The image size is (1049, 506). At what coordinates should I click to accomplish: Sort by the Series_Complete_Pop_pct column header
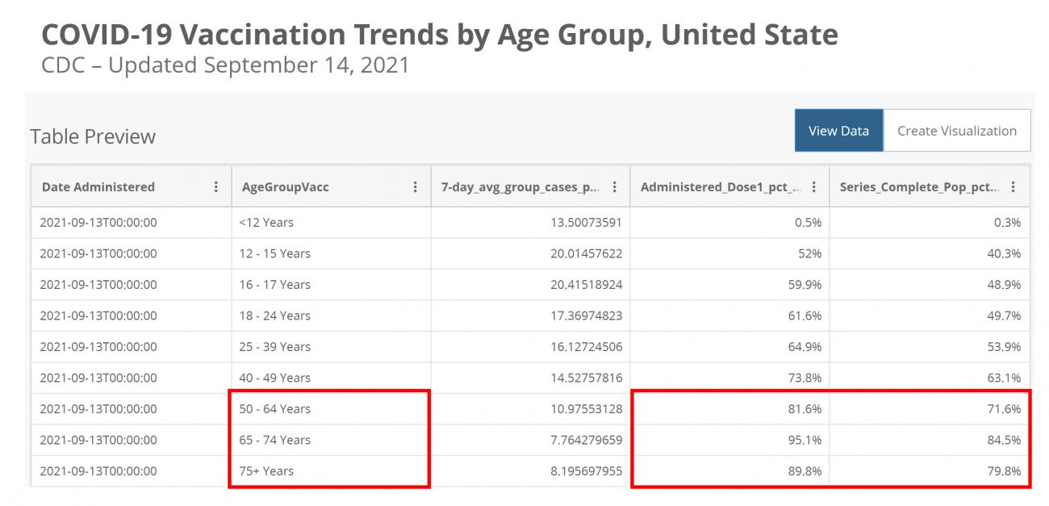click(920, 186)
